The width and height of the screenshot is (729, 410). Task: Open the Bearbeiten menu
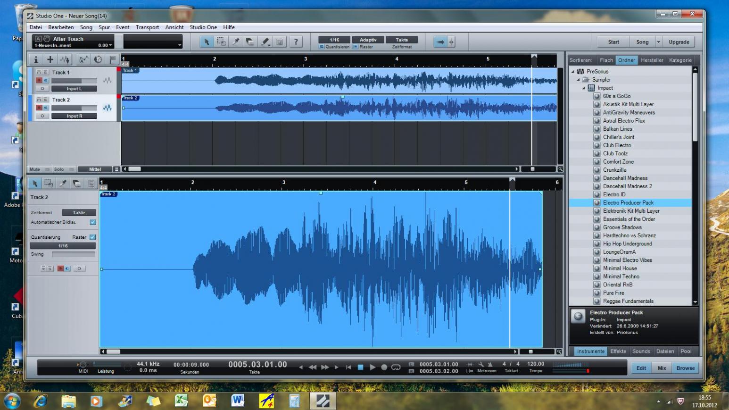(61, 27)
